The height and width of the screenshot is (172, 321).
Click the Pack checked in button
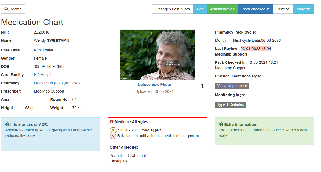255,9
